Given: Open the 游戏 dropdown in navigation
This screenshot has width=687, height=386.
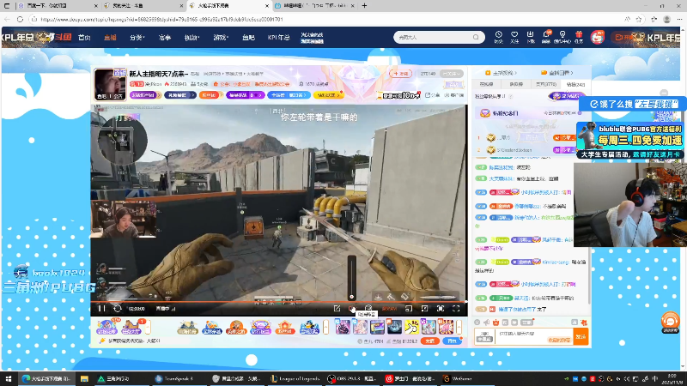Looking at the screenshot, I should [x=221, y=38].
